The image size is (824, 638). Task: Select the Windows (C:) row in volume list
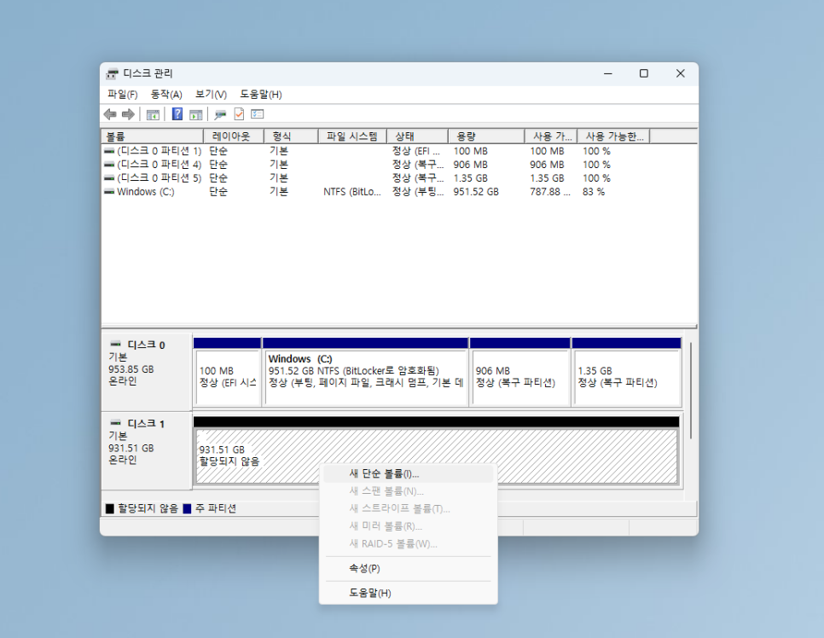[x=145, y=192]
